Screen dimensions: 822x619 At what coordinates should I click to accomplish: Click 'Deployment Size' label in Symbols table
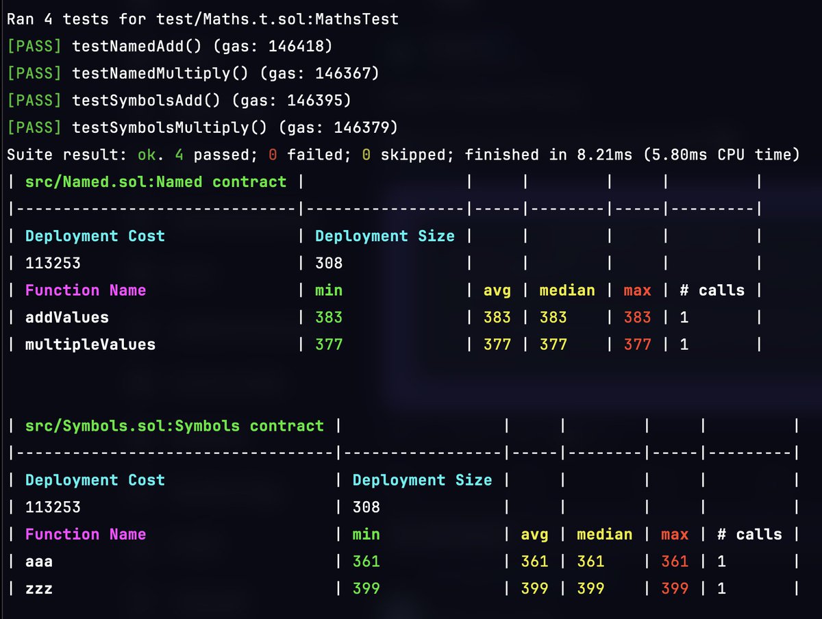[423, 480]
